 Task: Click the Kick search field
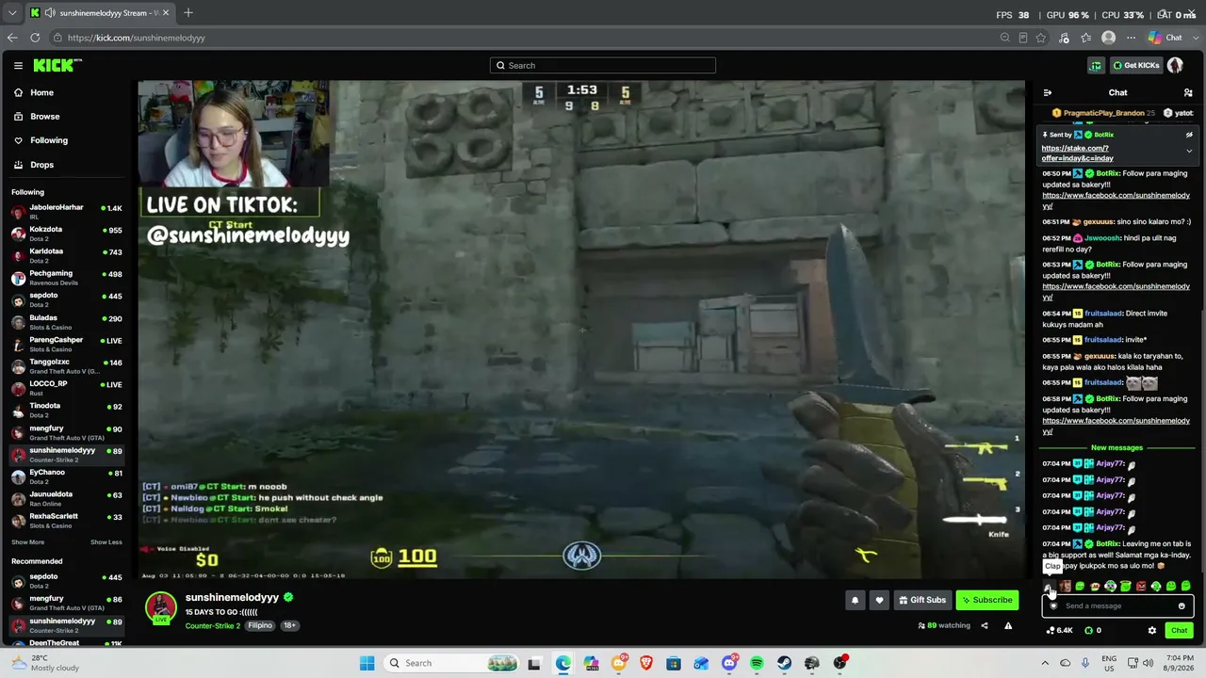603,65
